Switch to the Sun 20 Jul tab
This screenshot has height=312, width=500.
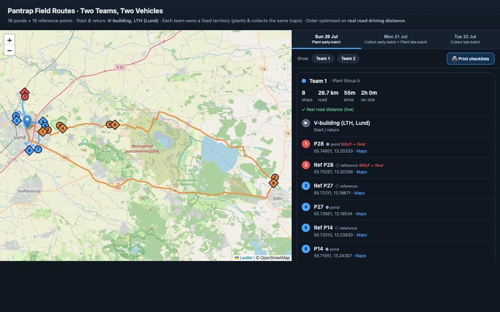click(326, 39)
